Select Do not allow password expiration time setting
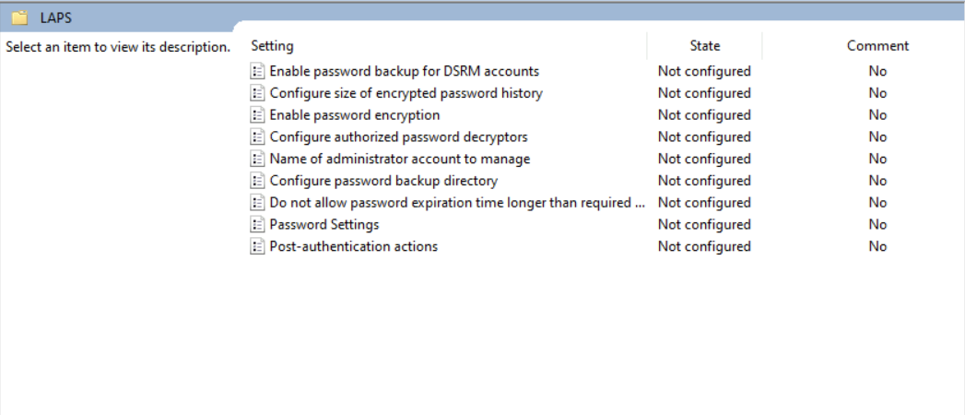The image size is (965, 415). pos(457,203)
